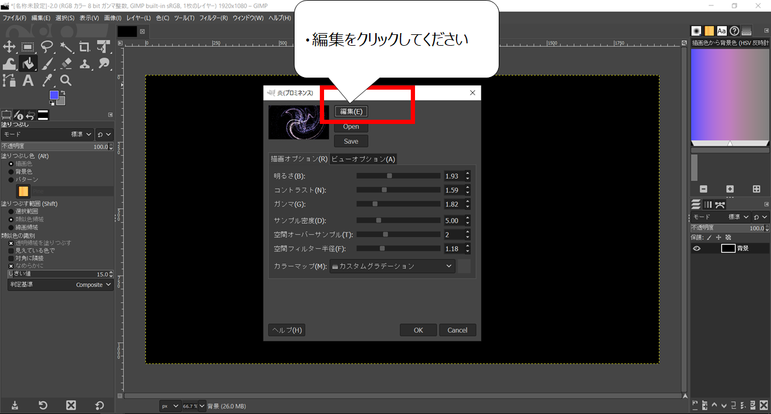The image size is (771, 414).
Task: Hide the 背景 layer via eye icon
Action: click(697, 249)
